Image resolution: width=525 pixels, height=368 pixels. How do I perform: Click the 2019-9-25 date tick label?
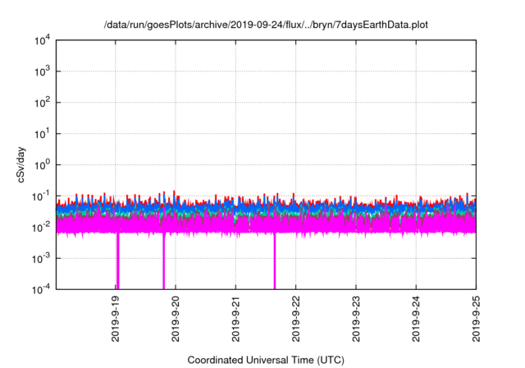[476, 319]
